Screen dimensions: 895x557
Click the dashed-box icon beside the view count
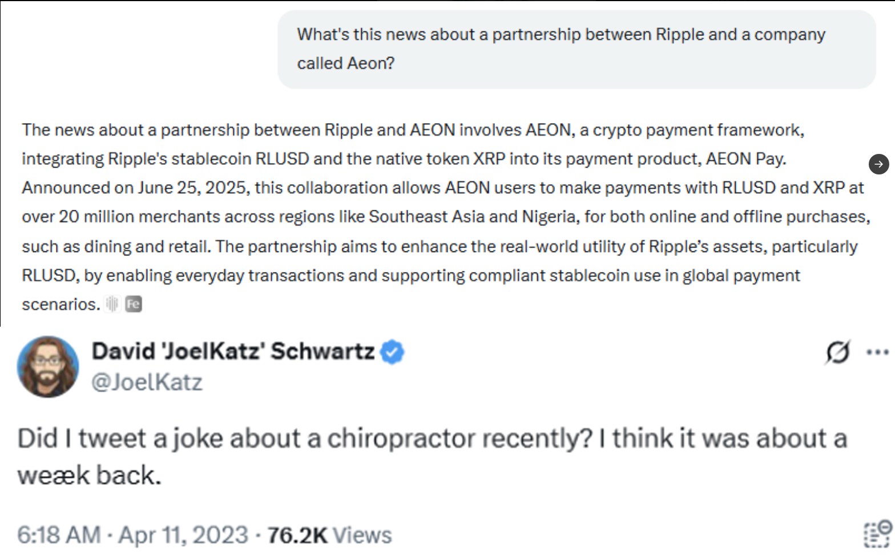[877, 534]
